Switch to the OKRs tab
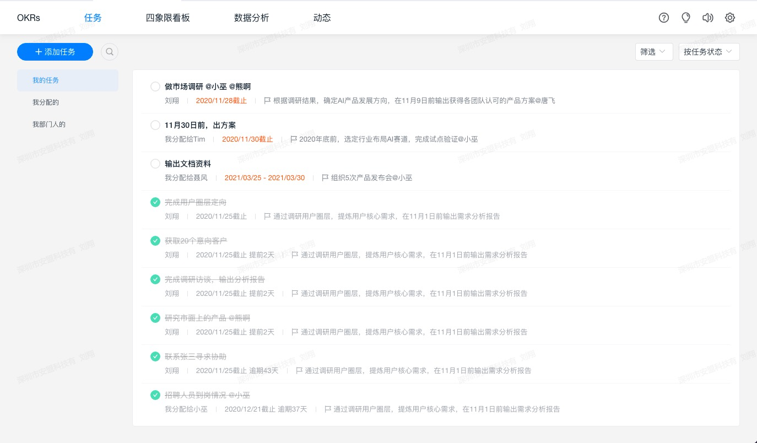 29,18
